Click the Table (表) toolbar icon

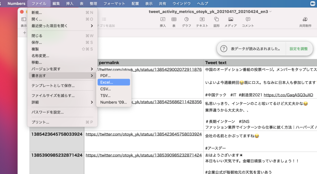174,19
